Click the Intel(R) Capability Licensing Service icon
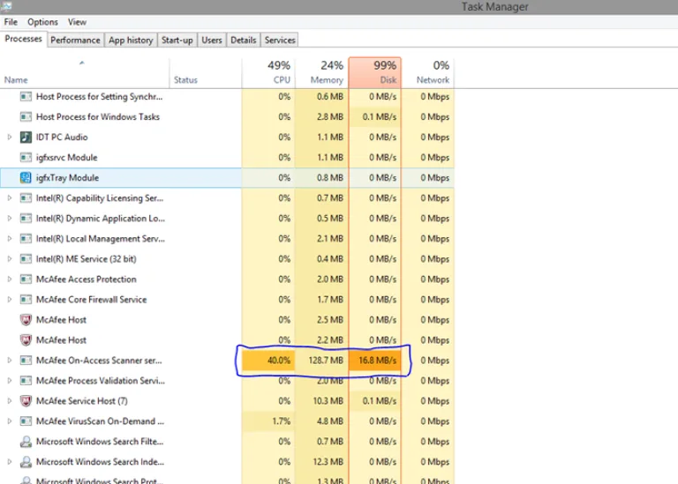 click(x=26, y=198)
